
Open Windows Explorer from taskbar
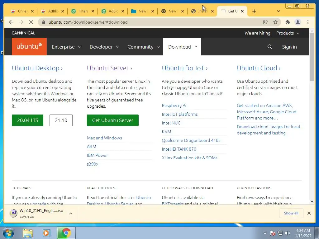[28, 233]
